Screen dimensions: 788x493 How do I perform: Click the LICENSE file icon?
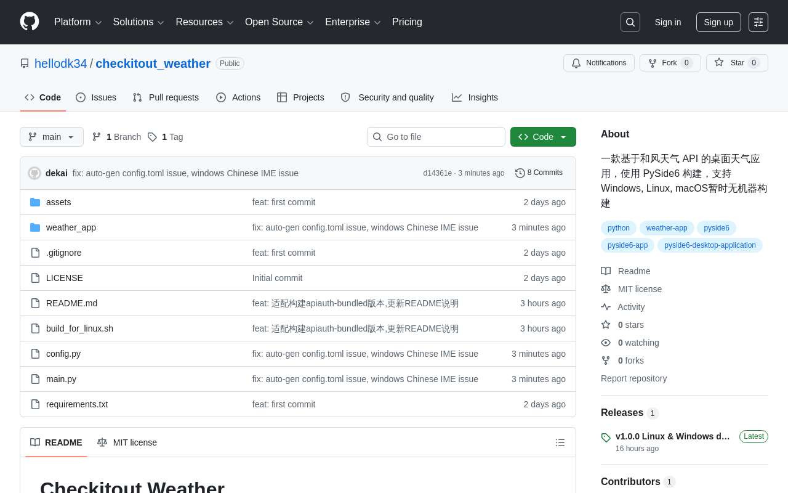click(x=35, y=278)
